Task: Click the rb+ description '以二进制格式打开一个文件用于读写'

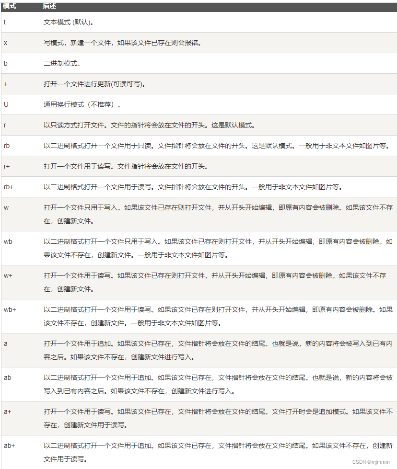Action: coord(97,187)
